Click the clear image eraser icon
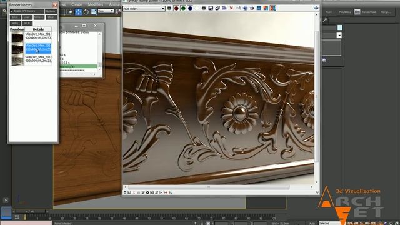400x225 pixels. coord(217,8)
